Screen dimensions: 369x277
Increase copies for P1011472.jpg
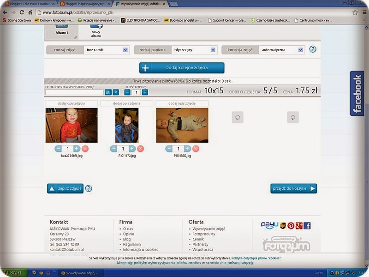(x=132, y=149)
